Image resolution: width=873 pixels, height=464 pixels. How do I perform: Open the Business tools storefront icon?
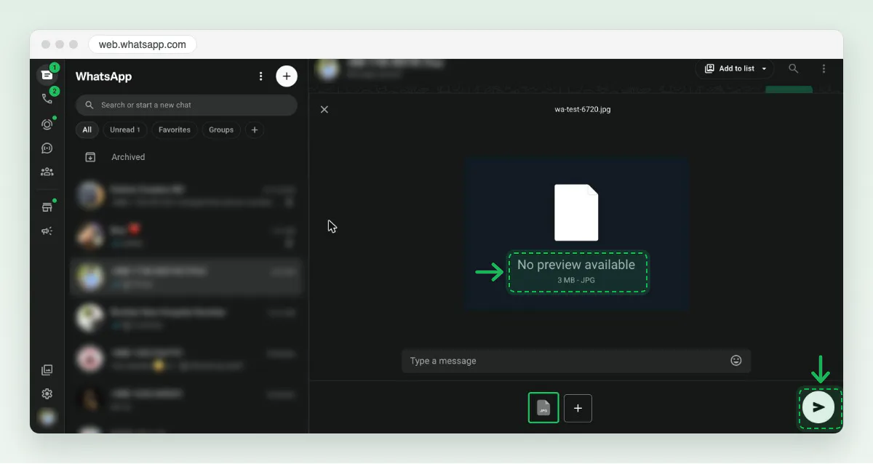click(x=47, y=207)
